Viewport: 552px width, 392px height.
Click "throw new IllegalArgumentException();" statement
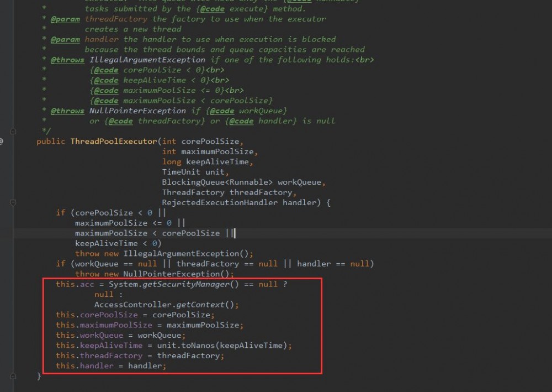point(164,254)
